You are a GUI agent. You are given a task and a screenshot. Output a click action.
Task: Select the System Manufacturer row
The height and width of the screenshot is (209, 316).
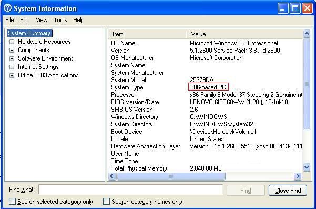(206, 73)
